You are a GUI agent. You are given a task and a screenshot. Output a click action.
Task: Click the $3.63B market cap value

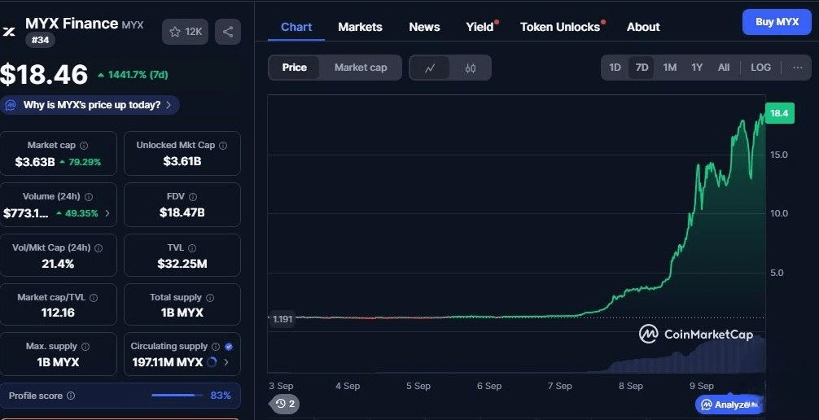coord(34,162)
